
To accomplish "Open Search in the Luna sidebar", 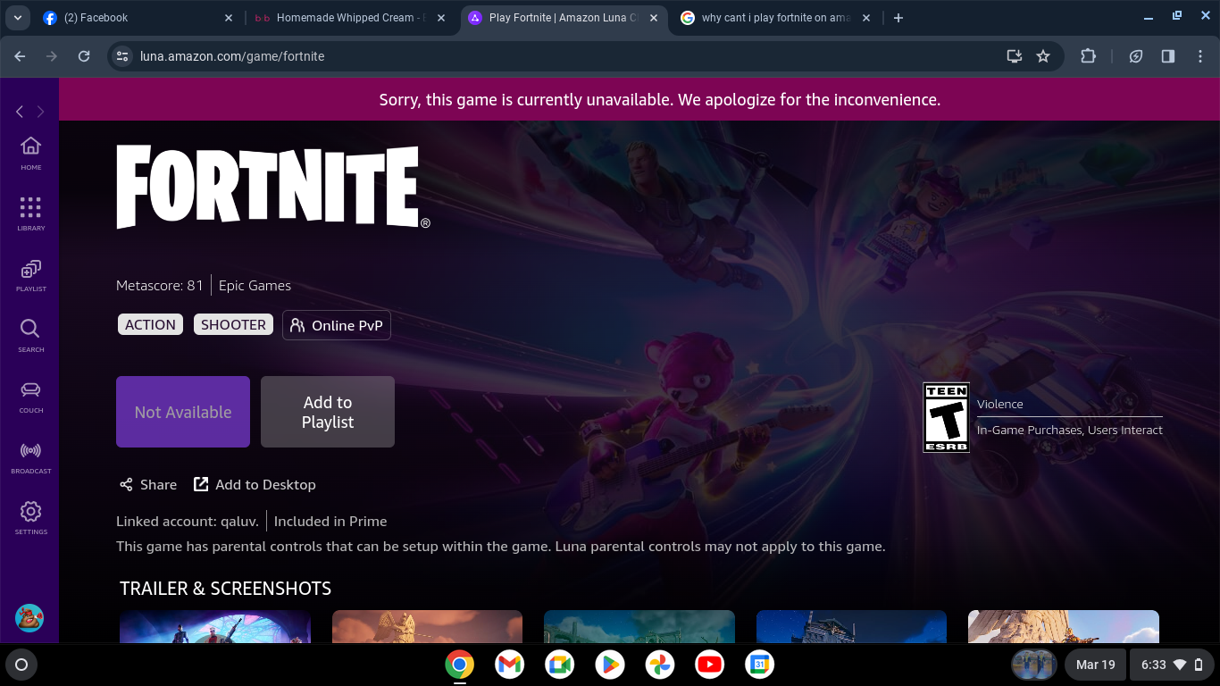I will point(30,334).
